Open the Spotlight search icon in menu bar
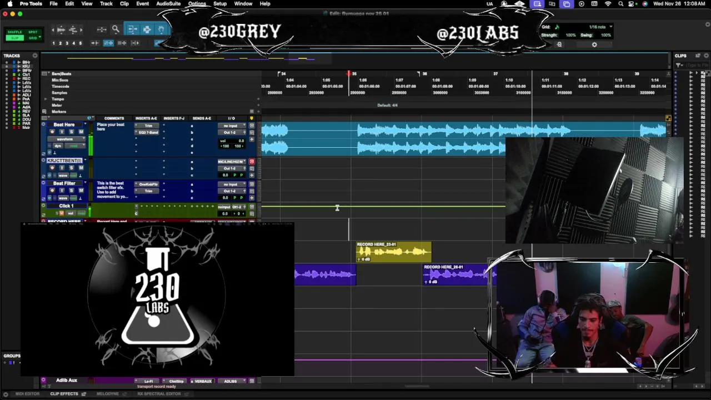This screenshot has width=711, height=400. coord(620,4)
